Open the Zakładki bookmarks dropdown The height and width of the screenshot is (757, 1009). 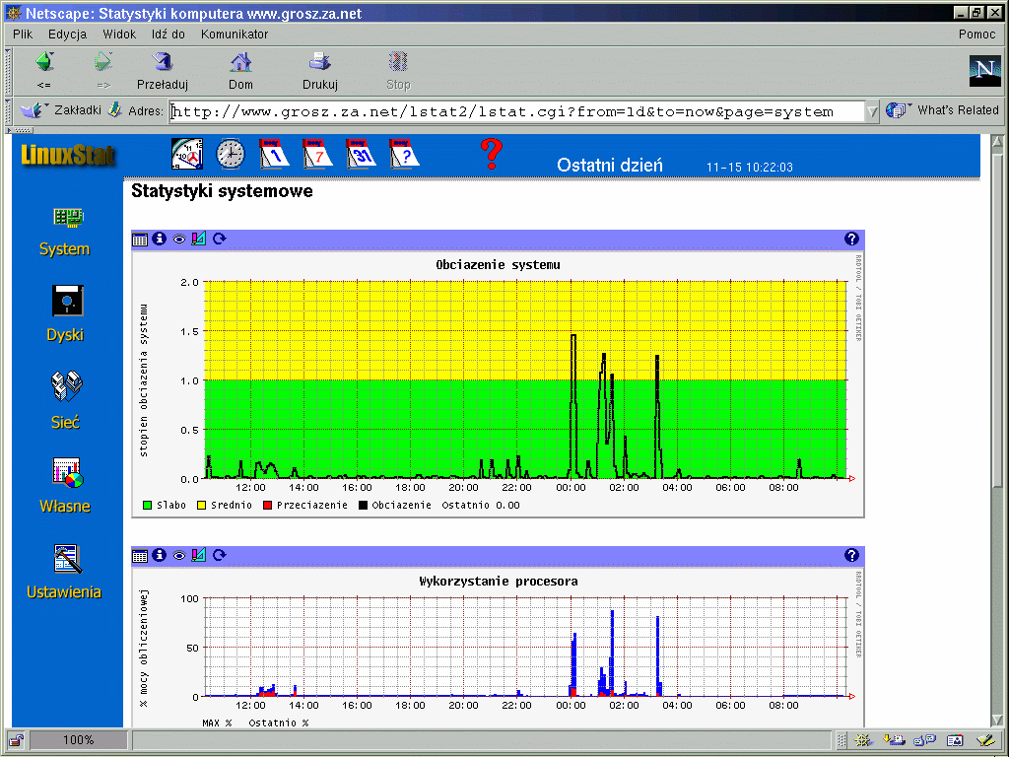click(x=59, y=110)
